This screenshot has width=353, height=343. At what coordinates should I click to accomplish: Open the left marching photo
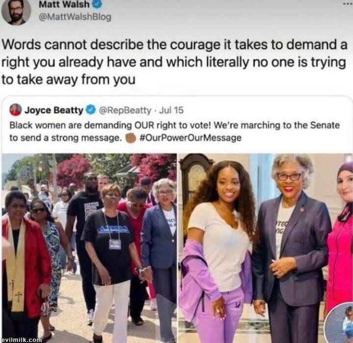coord(89,248)
